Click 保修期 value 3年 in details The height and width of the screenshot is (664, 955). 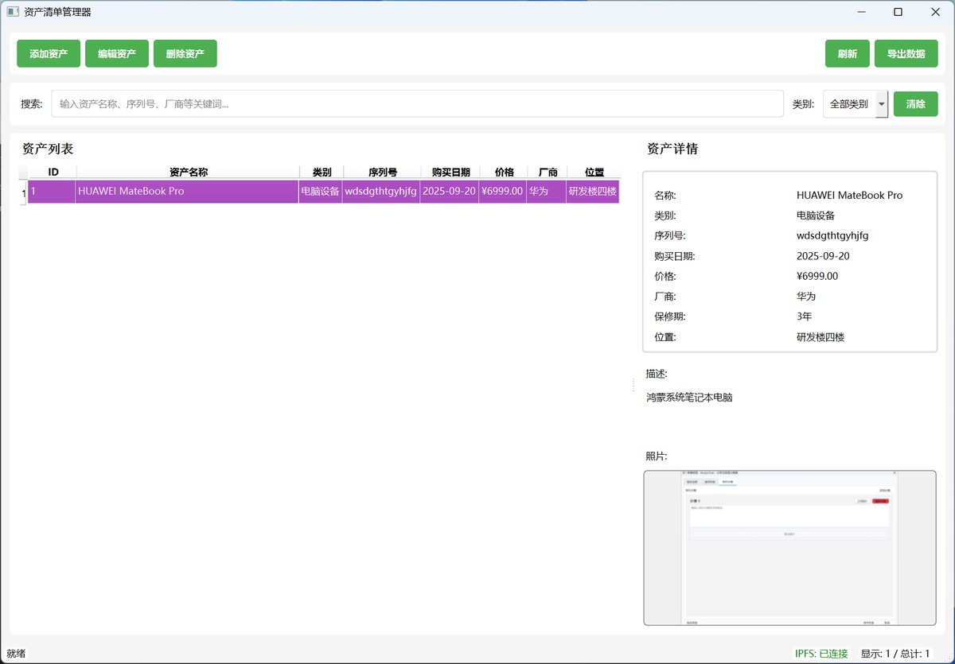coord(805,316)
